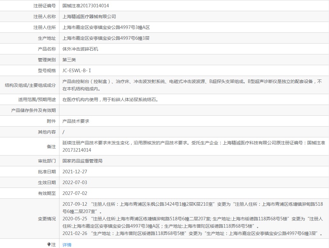Click the 生产地址 row label

point(47,38)
